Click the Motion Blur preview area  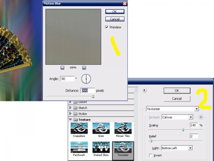pyautogui.click(x=73, y=37)
